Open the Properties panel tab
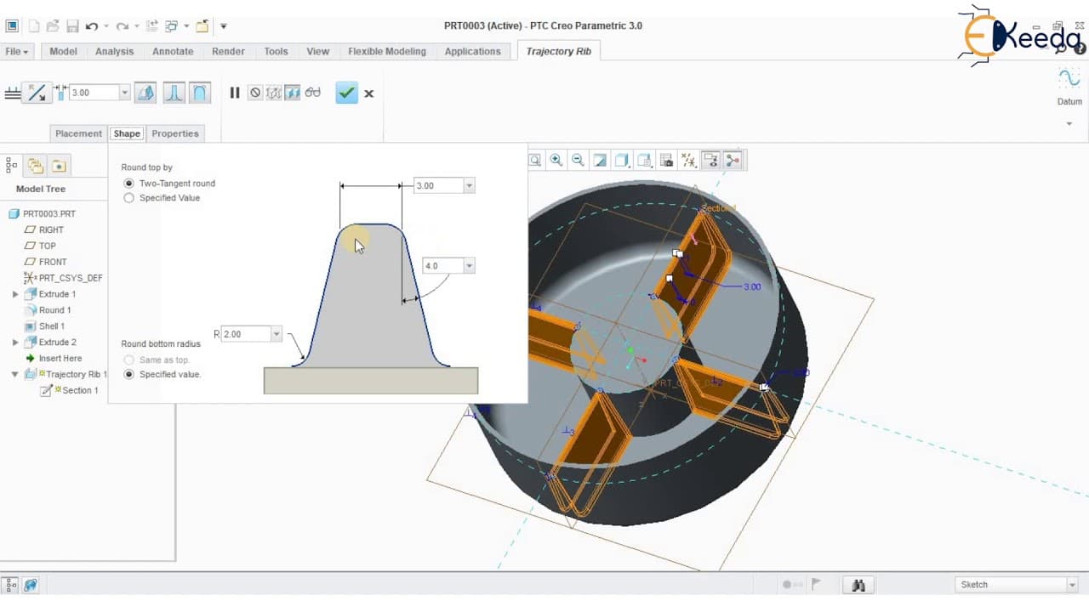1089x612 pixels. [175, 133]
